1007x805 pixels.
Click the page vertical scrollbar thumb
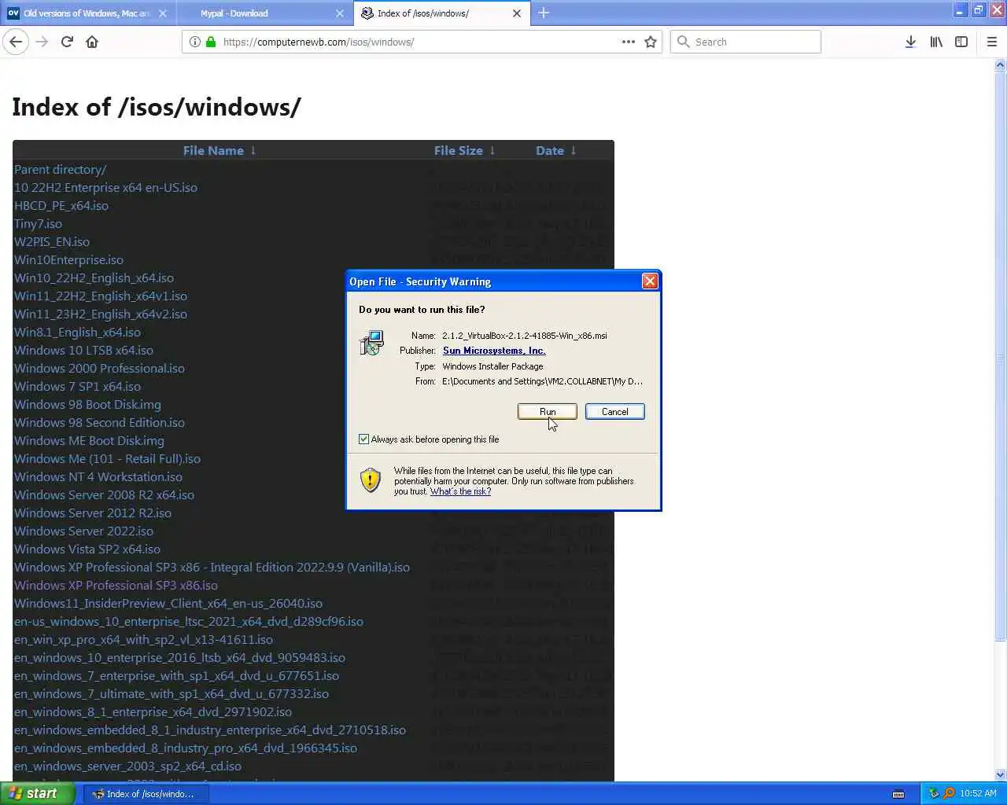pyautogui.click(x=1001, y=356)
